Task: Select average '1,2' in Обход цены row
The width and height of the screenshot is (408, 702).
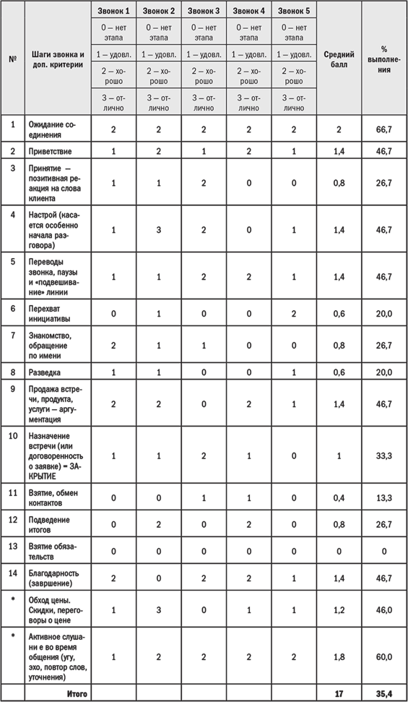Action: click(339, 611)
